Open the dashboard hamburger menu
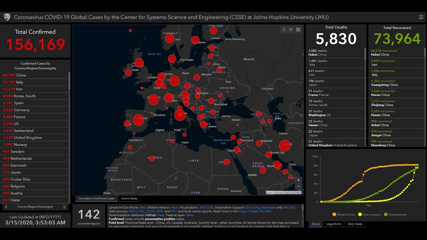427x240 pixels. (x=421, y=17)
